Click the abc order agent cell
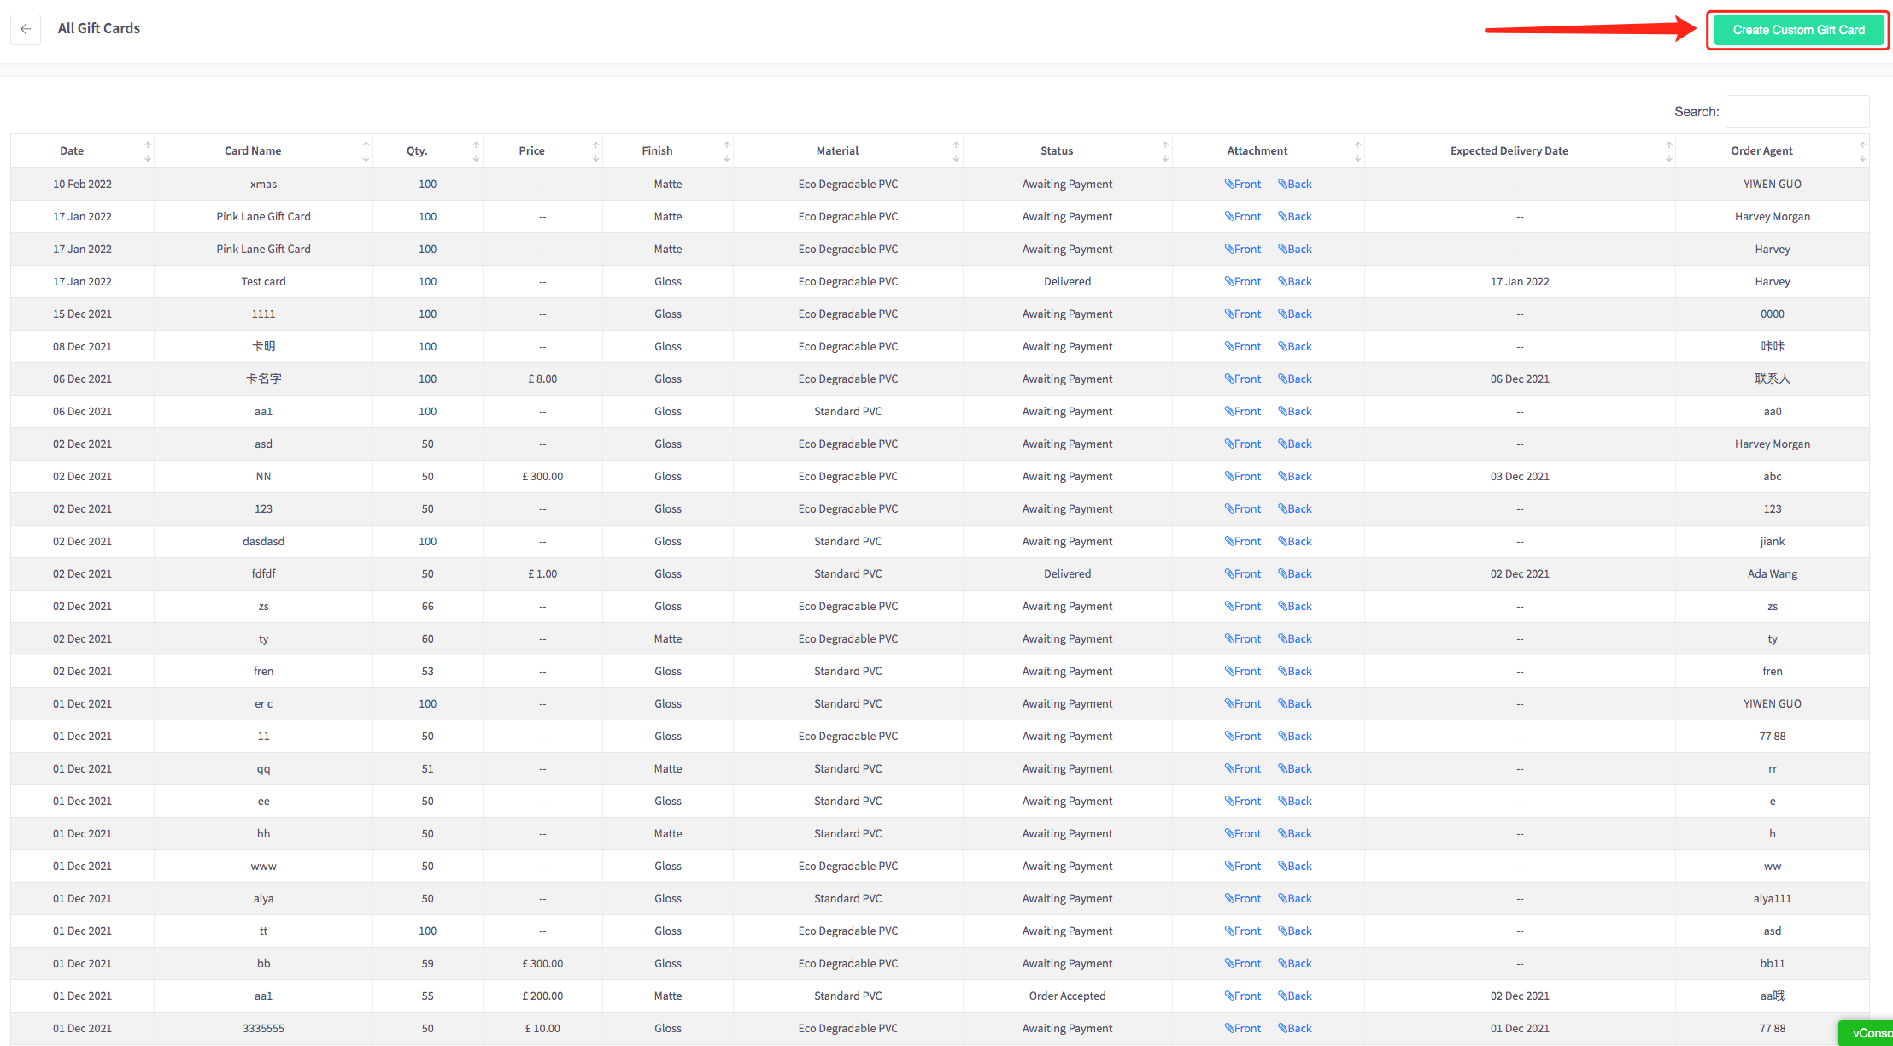 click(x=1773, y=477)
